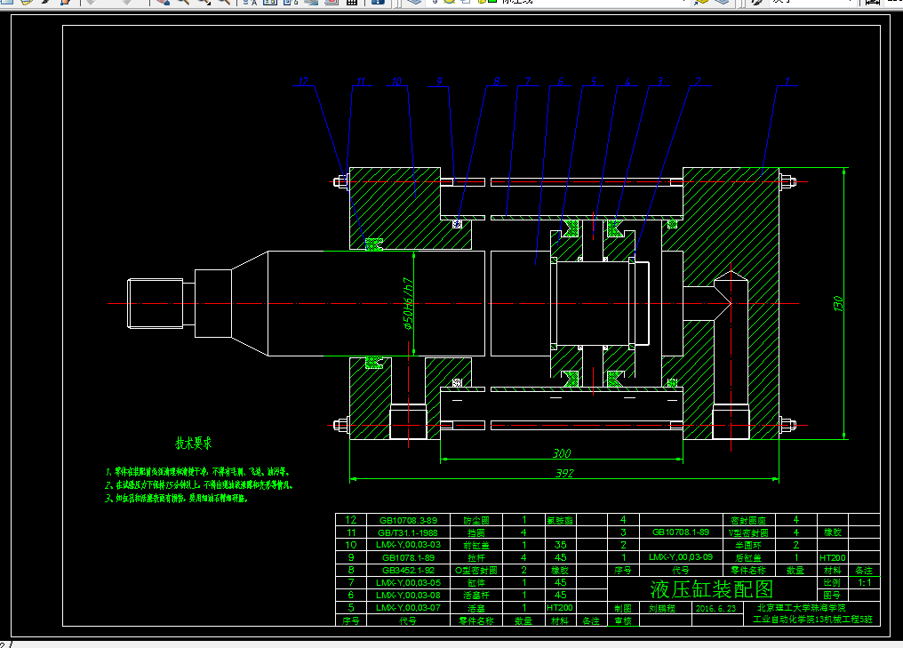Select the 北京理工大学珠海学院 school text
Screen dimensions: 903x648
point(801,608)
